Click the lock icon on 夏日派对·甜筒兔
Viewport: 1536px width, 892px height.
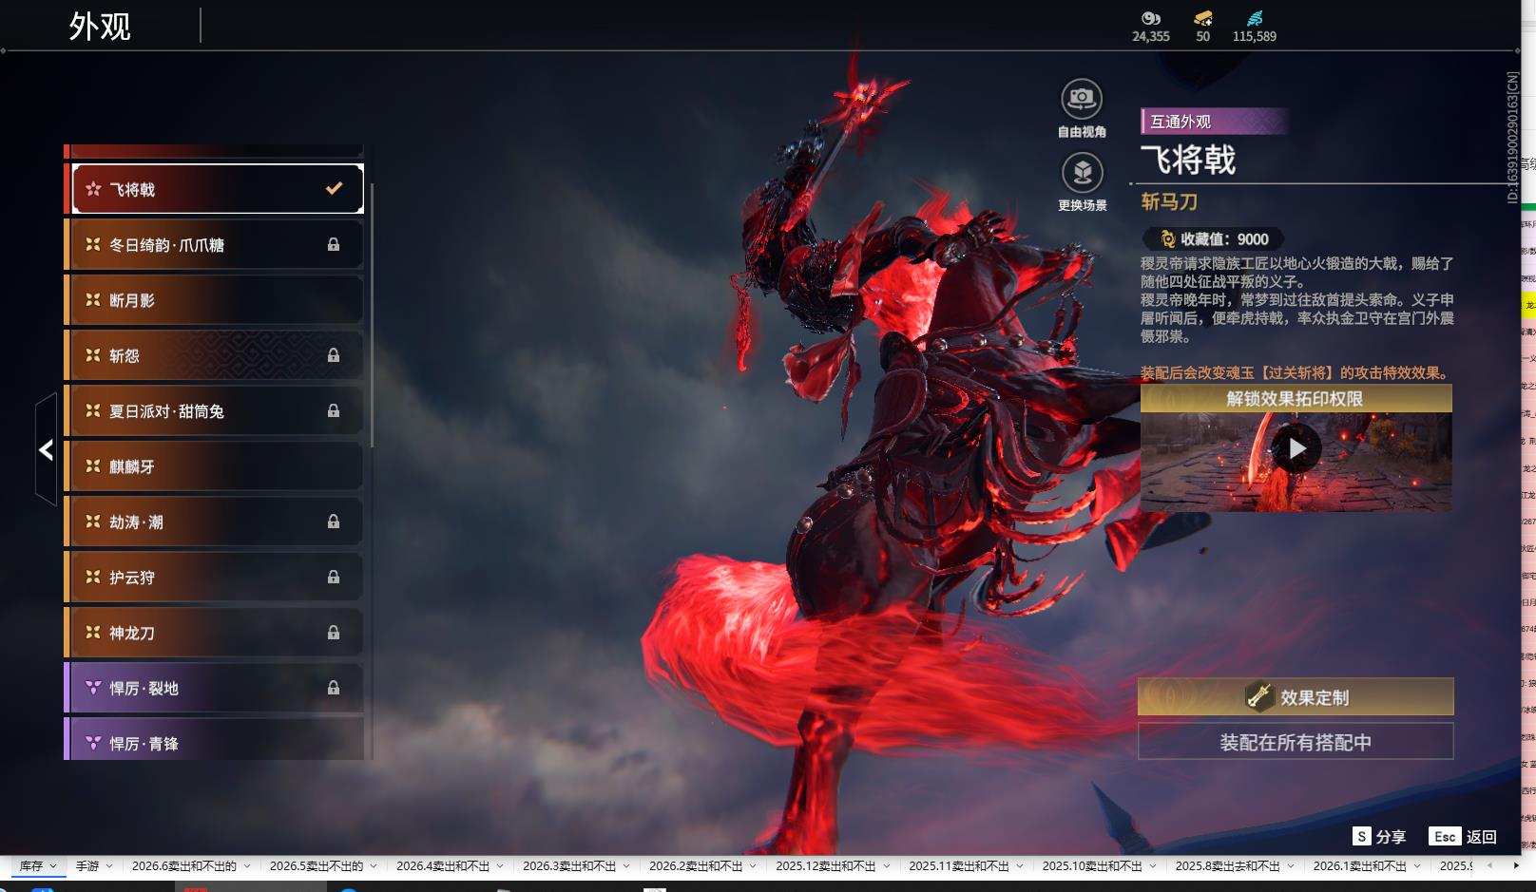click(x=334, y=411)
